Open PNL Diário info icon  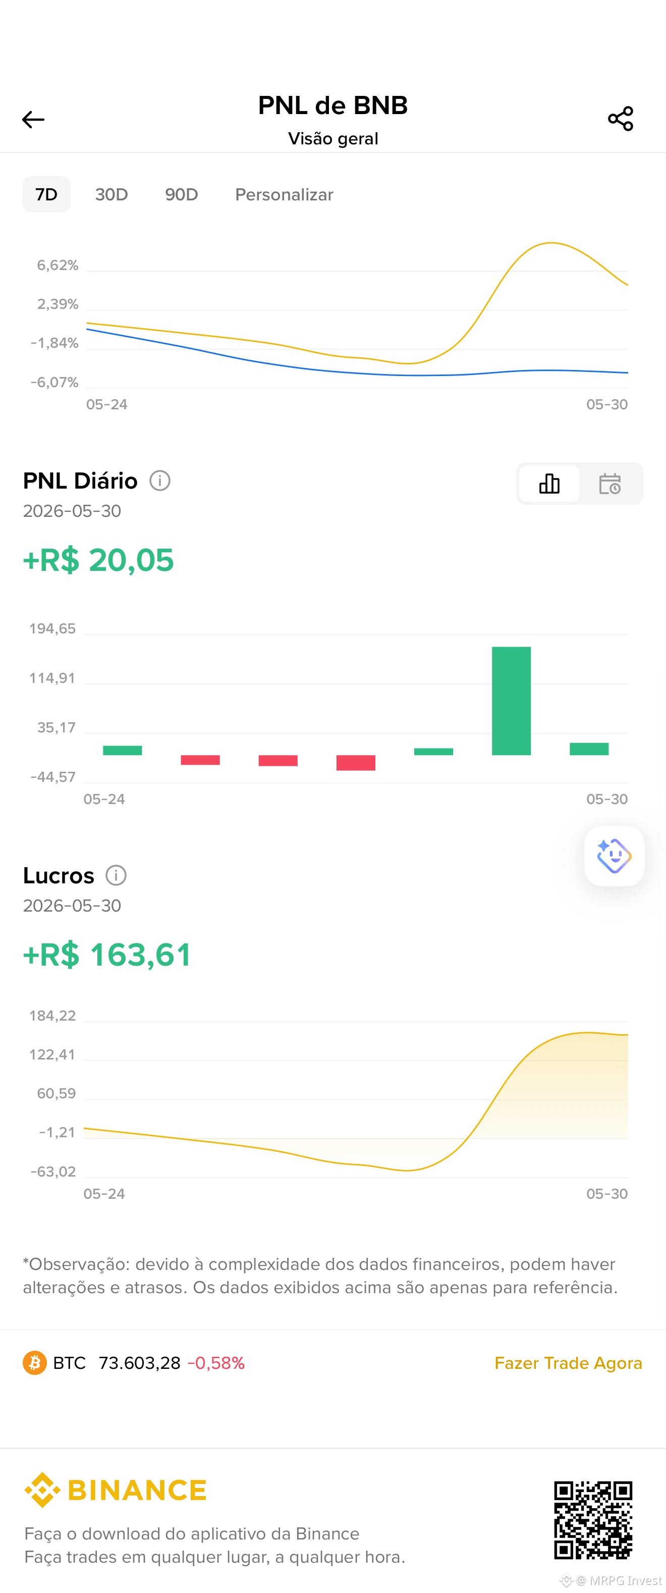click(159, 481)
